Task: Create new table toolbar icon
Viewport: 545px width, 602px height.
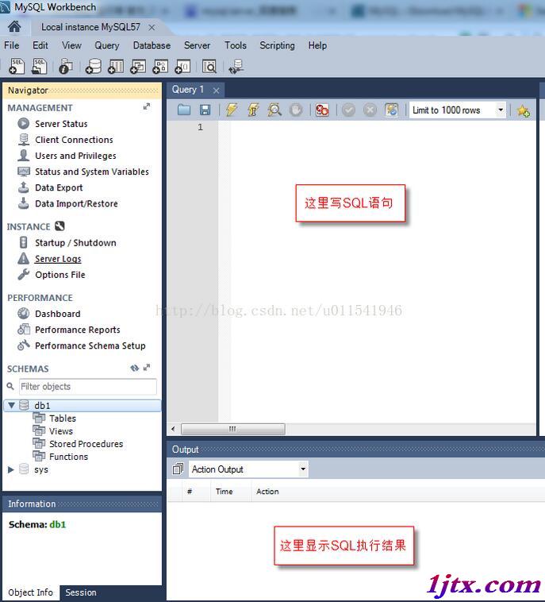Action: (x=116, y=67)
